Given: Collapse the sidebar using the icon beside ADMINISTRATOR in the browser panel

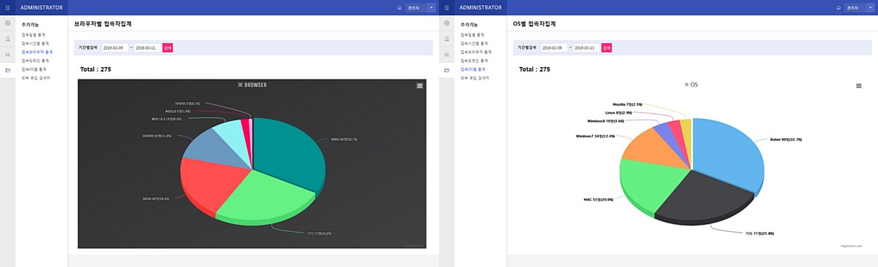Looking at the screenshot, I should click(x=7, y=7).
